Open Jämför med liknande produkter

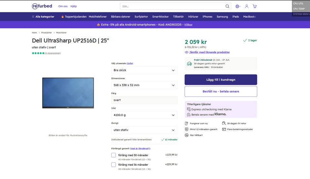click(209, 52)
